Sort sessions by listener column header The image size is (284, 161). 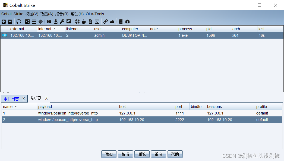click(79, 29)
